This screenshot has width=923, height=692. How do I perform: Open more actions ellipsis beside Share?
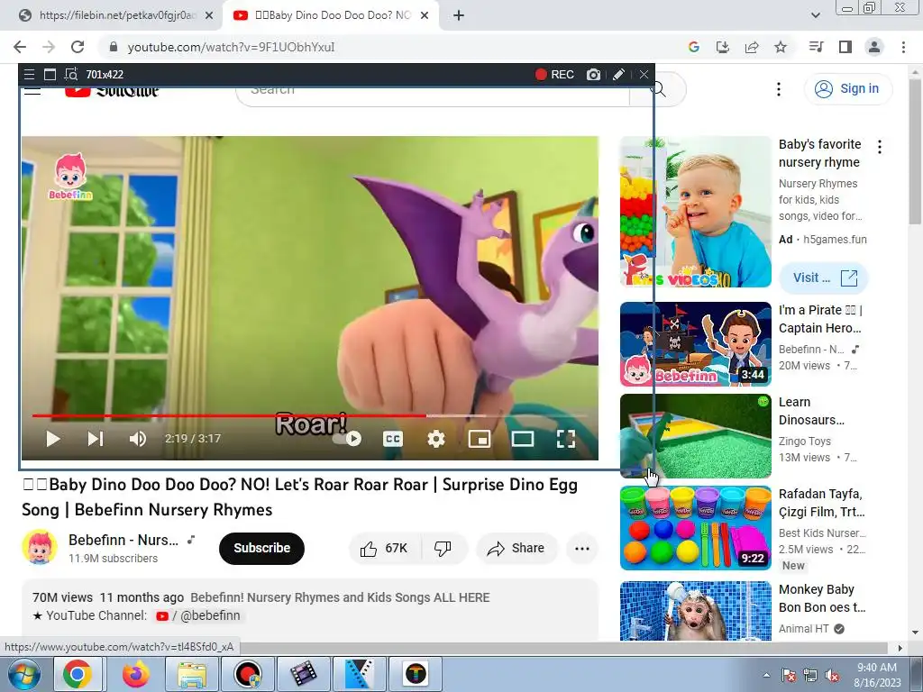click(582, 549)
